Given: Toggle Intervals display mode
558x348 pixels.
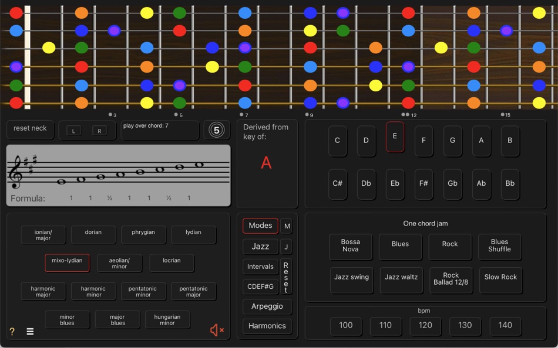Looking at the screenshot, I should coord(260,267).
